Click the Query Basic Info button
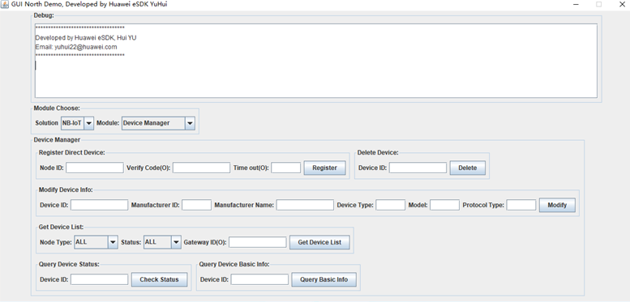The width and height of the screenshot is (630, 302). [x=324, y=279]
